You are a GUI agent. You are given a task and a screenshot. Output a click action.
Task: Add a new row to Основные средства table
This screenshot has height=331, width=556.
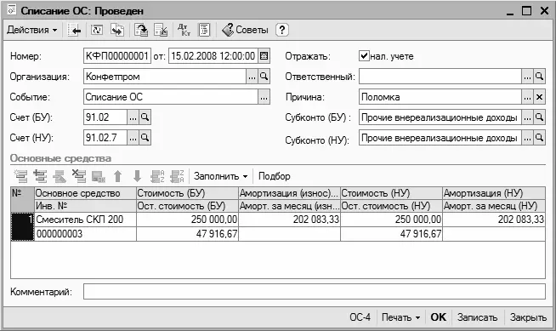pos(21,176)
